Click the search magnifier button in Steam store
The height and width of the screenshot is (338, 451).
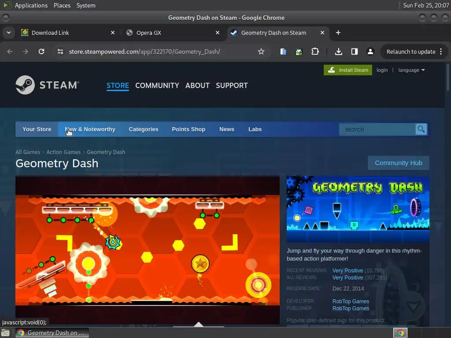pos(421,129)
